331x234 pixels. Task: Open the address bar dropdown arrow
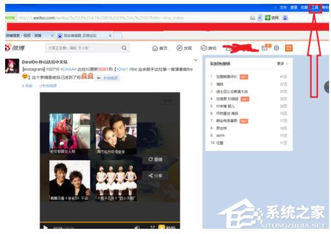coord(260,18)
